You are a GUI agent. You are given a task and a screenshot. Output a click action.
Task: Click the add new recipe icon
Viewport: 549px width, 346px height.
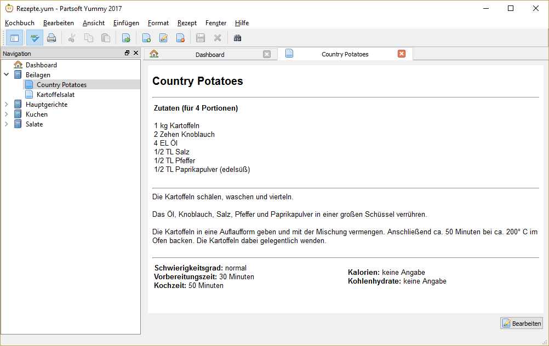(146, 38)
